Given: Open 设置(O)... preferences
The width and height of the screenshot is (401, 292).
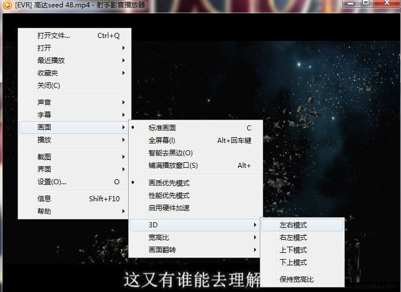Looking at the screenshot, I should click(x=52, y=182).
